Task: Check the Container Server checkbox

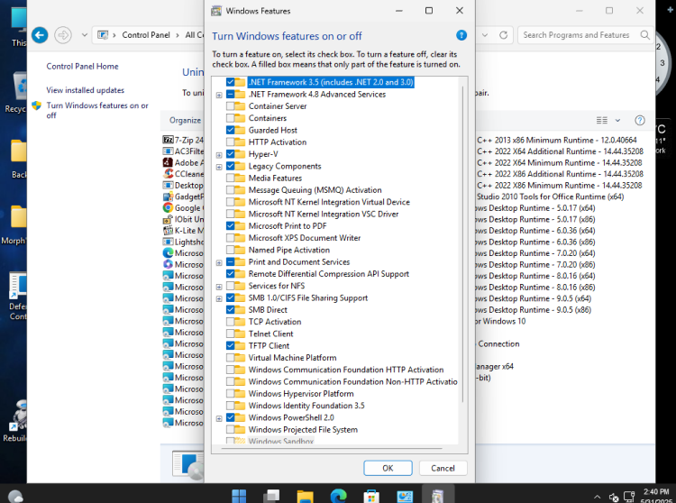Action: point(230,106)
